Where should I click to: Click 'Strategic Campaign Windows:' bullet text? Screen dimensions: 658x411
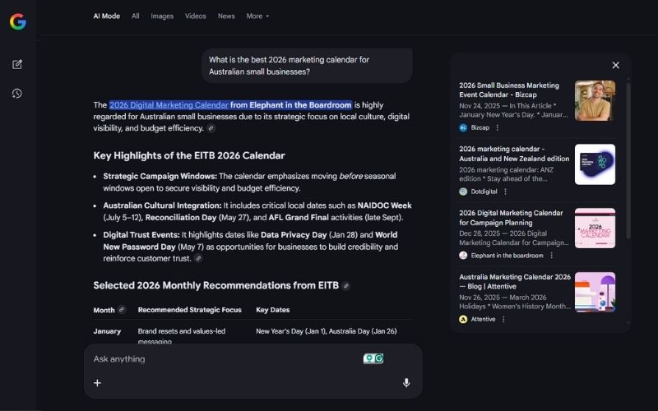(160, 176)
